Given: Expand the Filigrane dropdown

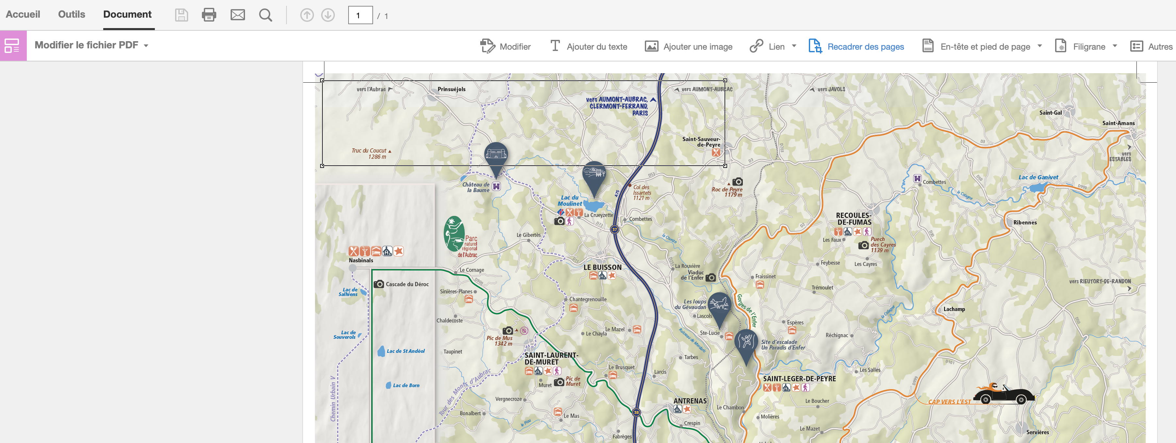Looking at the screenshot, I should [x=1114, y=46].
